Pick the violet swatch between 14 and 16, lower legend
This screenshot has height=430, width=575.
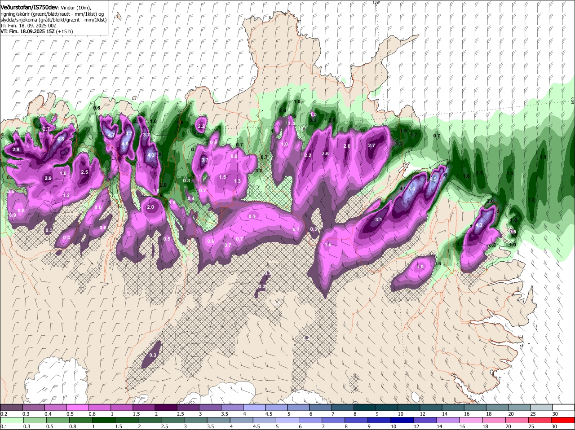pos(449,420)
